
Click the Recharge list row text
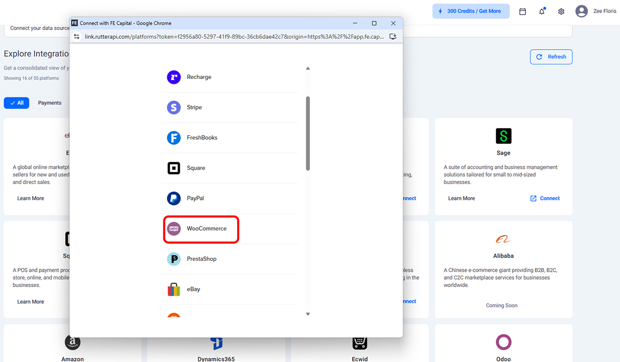(199, 77)
